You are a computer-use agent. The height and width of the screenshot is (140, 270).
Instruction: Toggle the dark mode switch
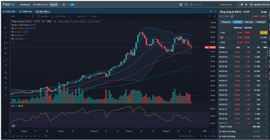coord(73,5)
